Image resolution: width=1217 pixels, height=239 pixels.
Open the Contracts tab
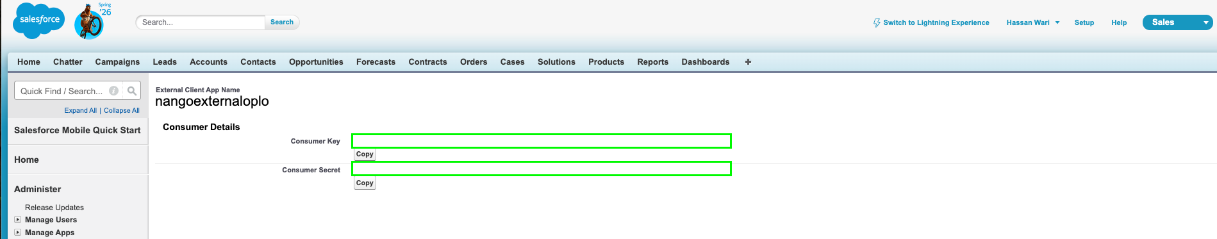(427, 62)
